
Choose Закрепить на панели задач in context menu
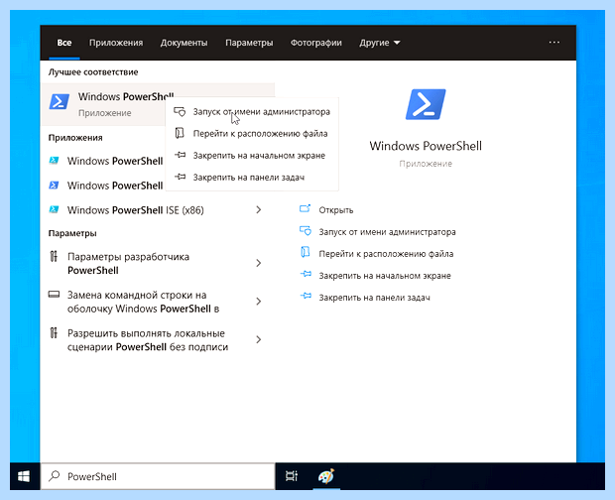[x=252, y=178]
